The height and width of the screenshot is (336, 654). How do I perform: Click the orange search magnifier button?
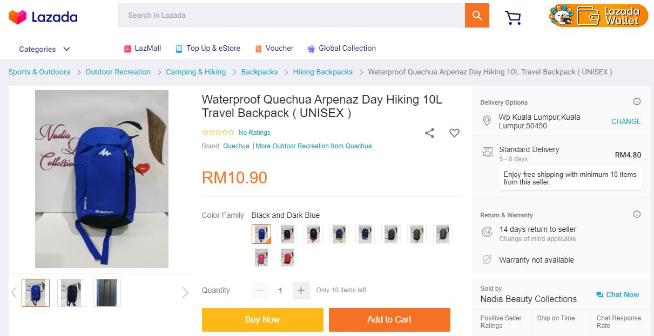click(477, 16)
